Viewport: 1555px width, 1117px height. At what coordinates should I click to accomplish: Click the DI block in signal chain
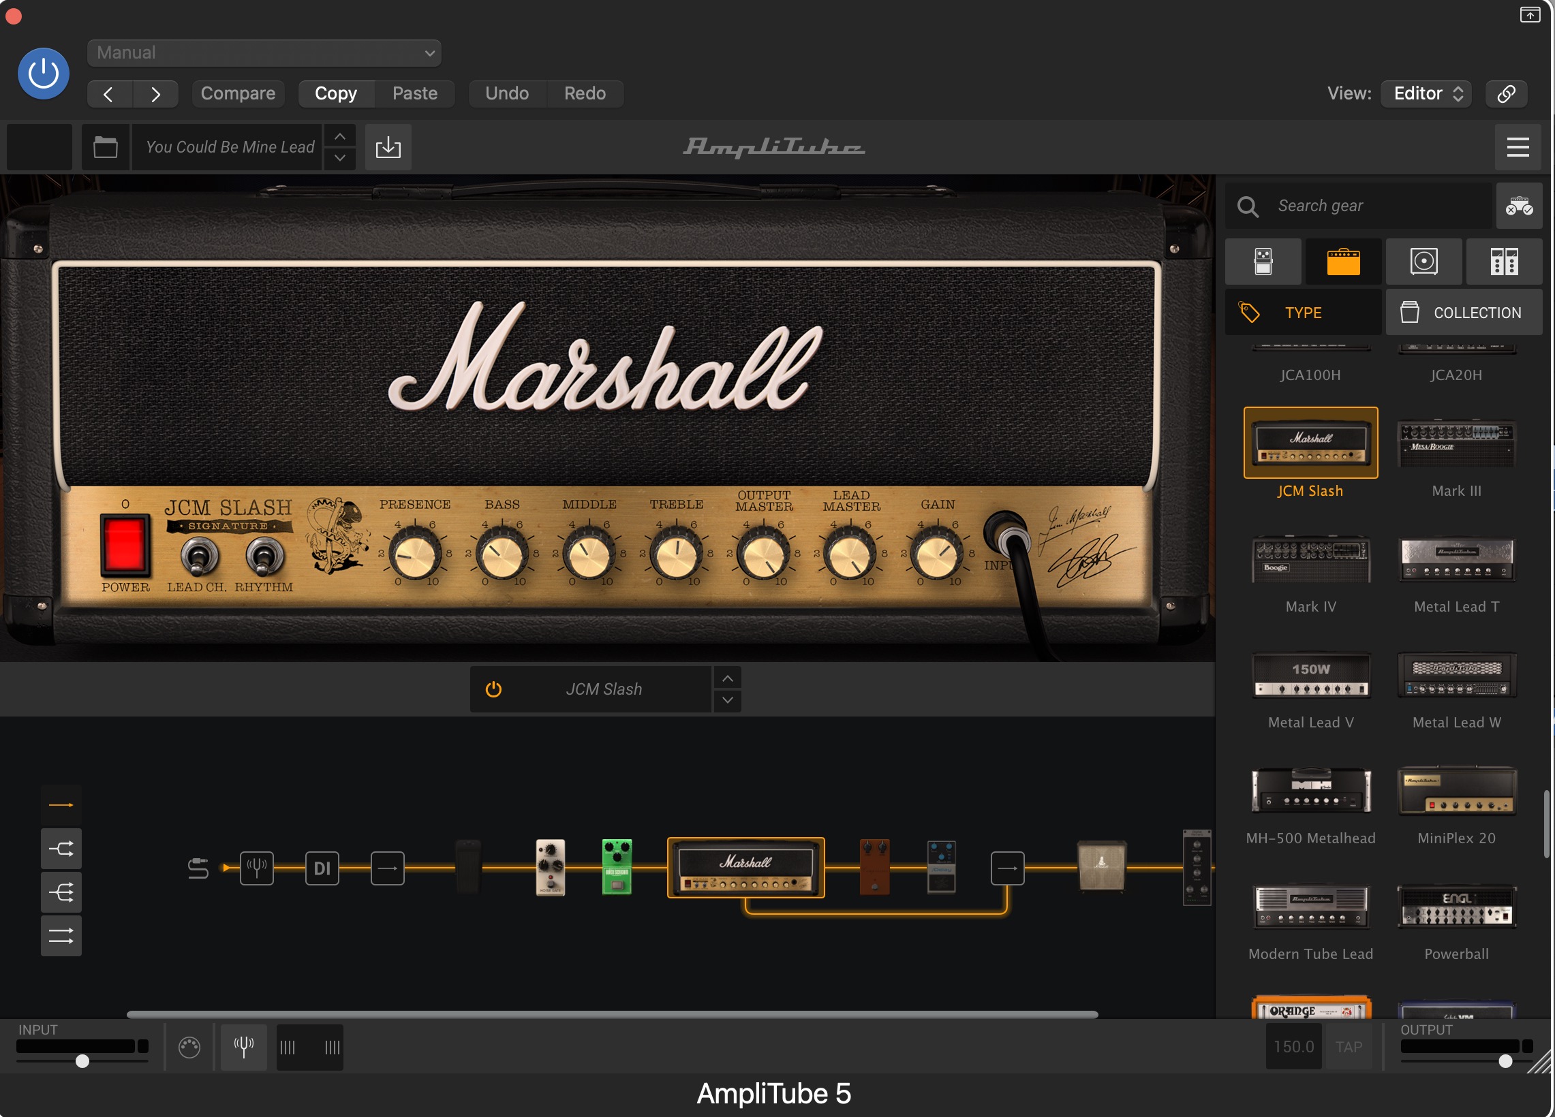click(x=322, y=868)
